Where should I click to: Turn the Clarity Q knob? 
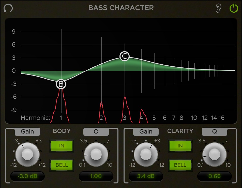click(x=214, y=155)
